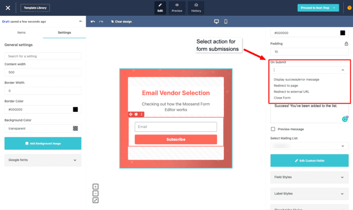Image resolution: width=353 pixels, height=210 pixels.
Task: Enable the Preview message checkbox
Action: [273, 129]
